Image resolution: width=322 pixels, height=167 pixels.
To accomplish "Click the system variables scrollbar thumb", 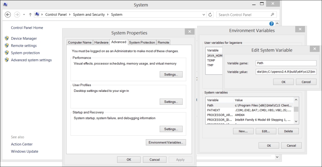I will [x=296, y=109].
